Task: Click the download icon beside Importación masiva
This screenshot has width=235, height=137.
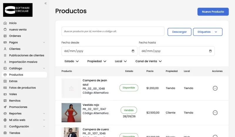Action: coord(5,62)
